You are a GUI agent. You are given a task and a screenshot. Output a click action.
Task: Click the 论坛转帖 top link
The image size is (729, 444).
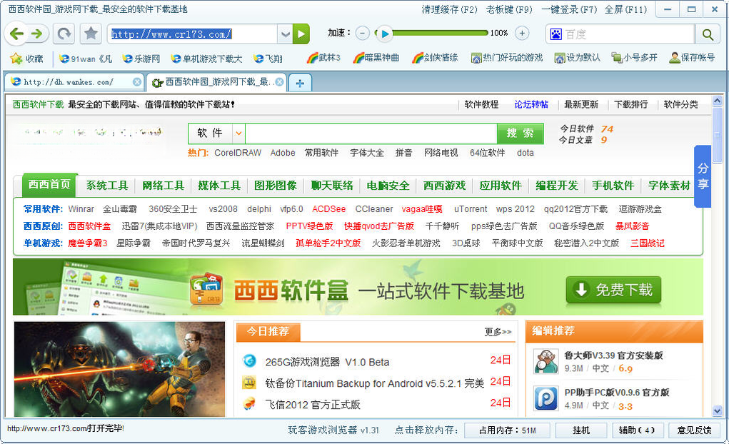click(531, 105)
